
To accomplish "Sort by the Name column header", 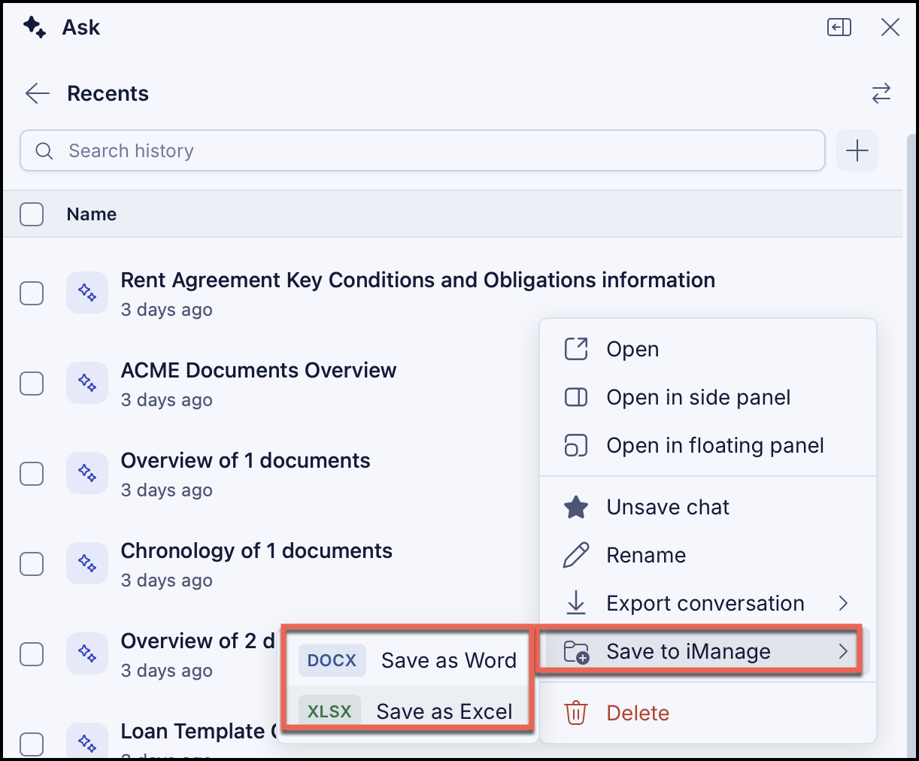I will 92,214.
